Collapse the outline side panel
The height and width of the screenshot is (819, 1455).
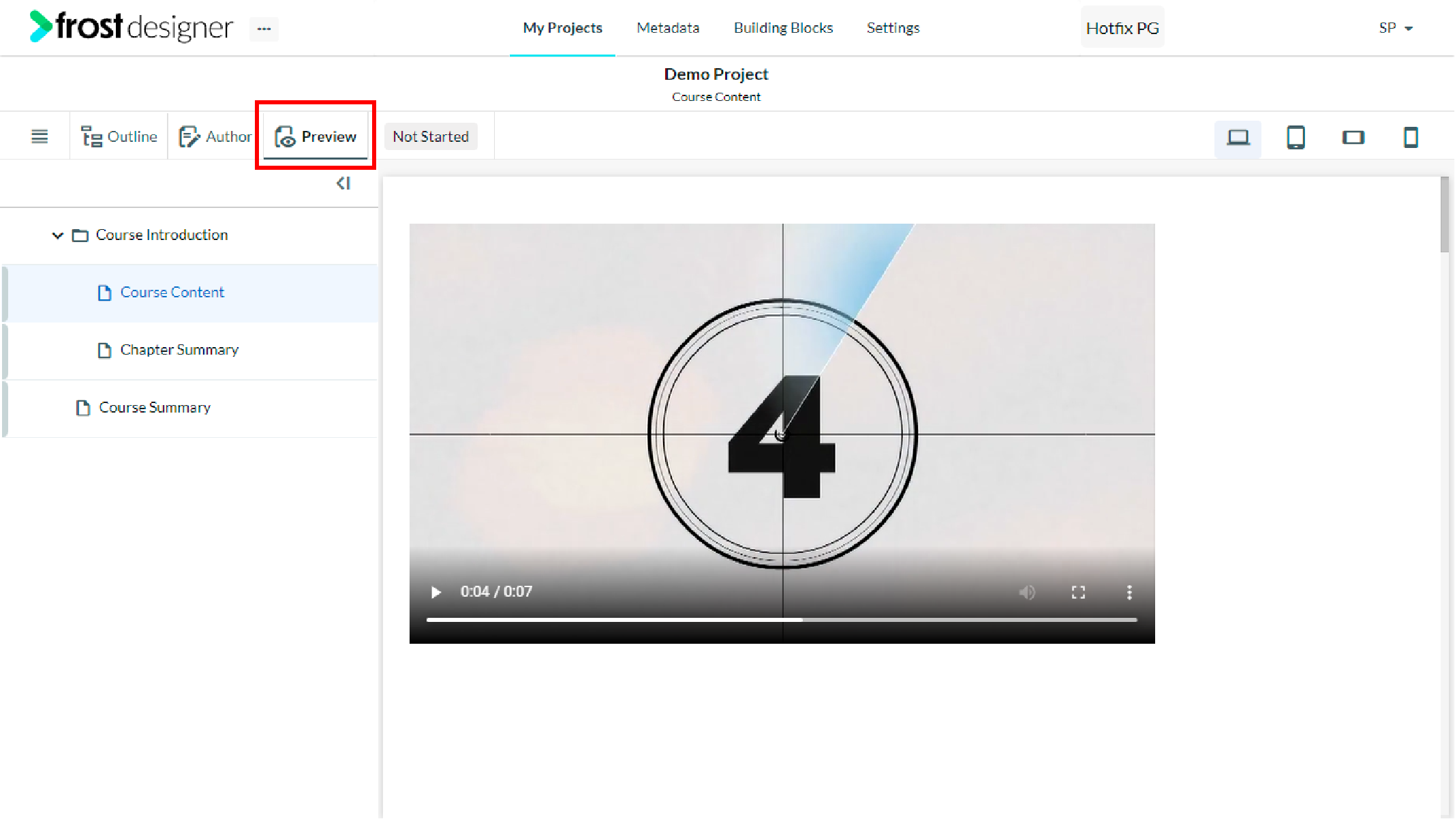[x=343, y=183]
